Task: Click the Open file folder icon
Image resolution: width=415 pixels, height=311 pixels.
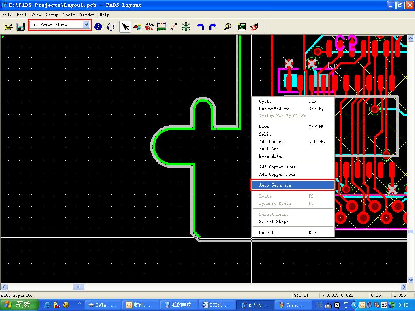Action: (x=9, y=27)
